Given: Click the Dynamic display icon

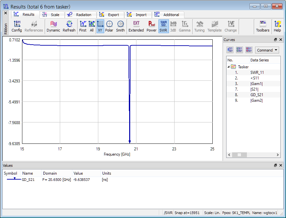Looking at the screenshot, I should pyautogui.click(x=53, y=26).
